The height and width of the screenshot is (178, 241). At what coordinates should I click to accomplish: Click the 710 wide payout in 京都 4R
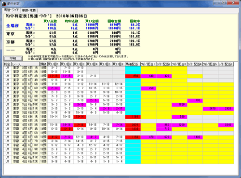(x=164, y=129)
